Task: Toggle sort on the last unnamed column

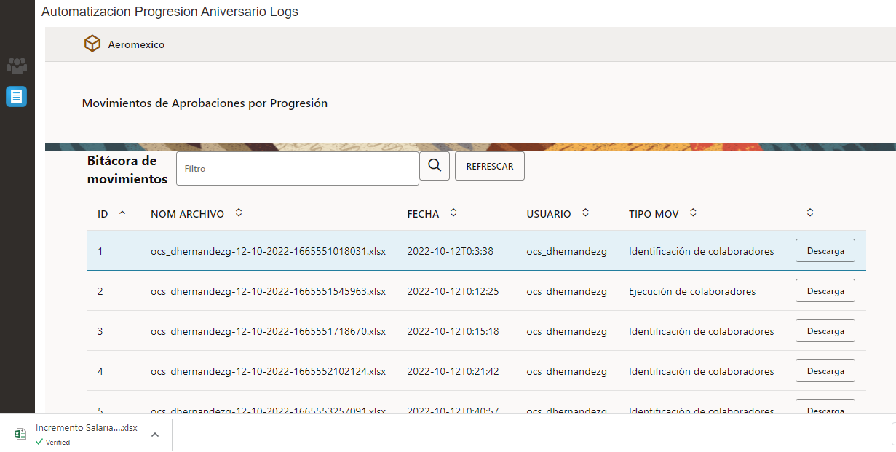Action: click(810, 213)
